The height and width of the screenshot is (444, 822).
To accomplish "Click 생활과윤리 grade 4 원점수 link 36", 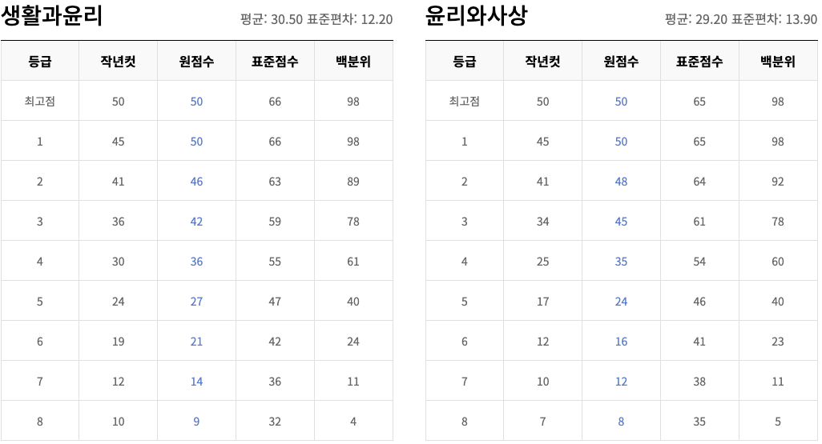I will click(x=196, y=262).
